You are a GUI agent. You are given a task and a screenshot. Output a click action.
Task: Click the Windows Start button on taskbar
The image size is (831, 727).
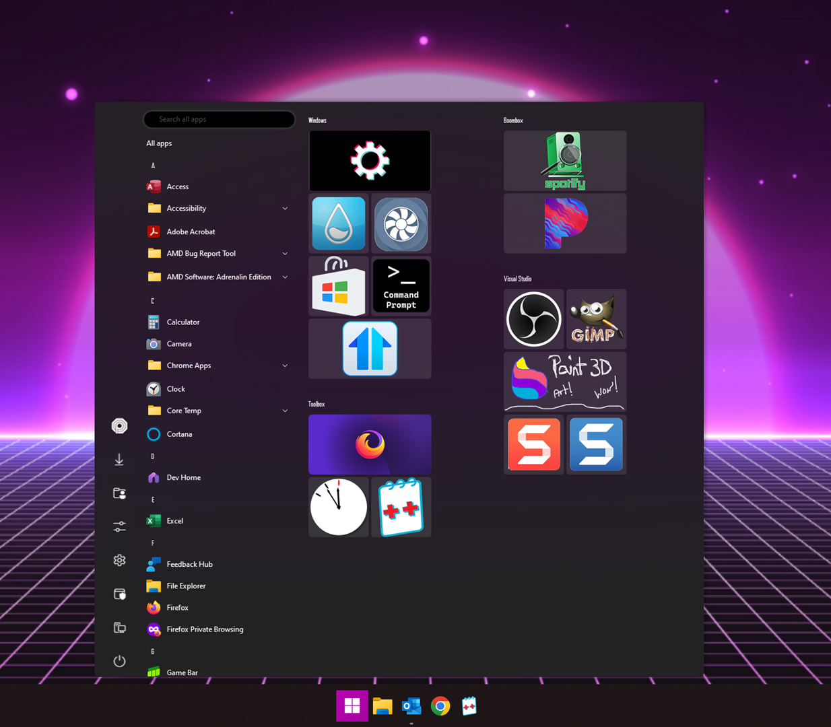[x=352, y=705]
